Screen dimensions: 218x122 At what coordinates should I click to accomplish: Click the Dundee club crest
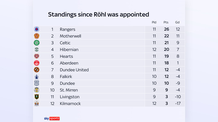(37, 83)
